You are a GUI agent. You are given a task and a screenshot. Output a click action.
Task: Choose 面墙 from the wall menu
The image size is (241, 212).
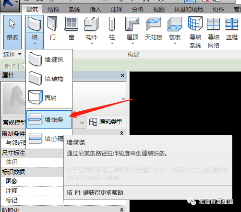(x=49, y=98)
